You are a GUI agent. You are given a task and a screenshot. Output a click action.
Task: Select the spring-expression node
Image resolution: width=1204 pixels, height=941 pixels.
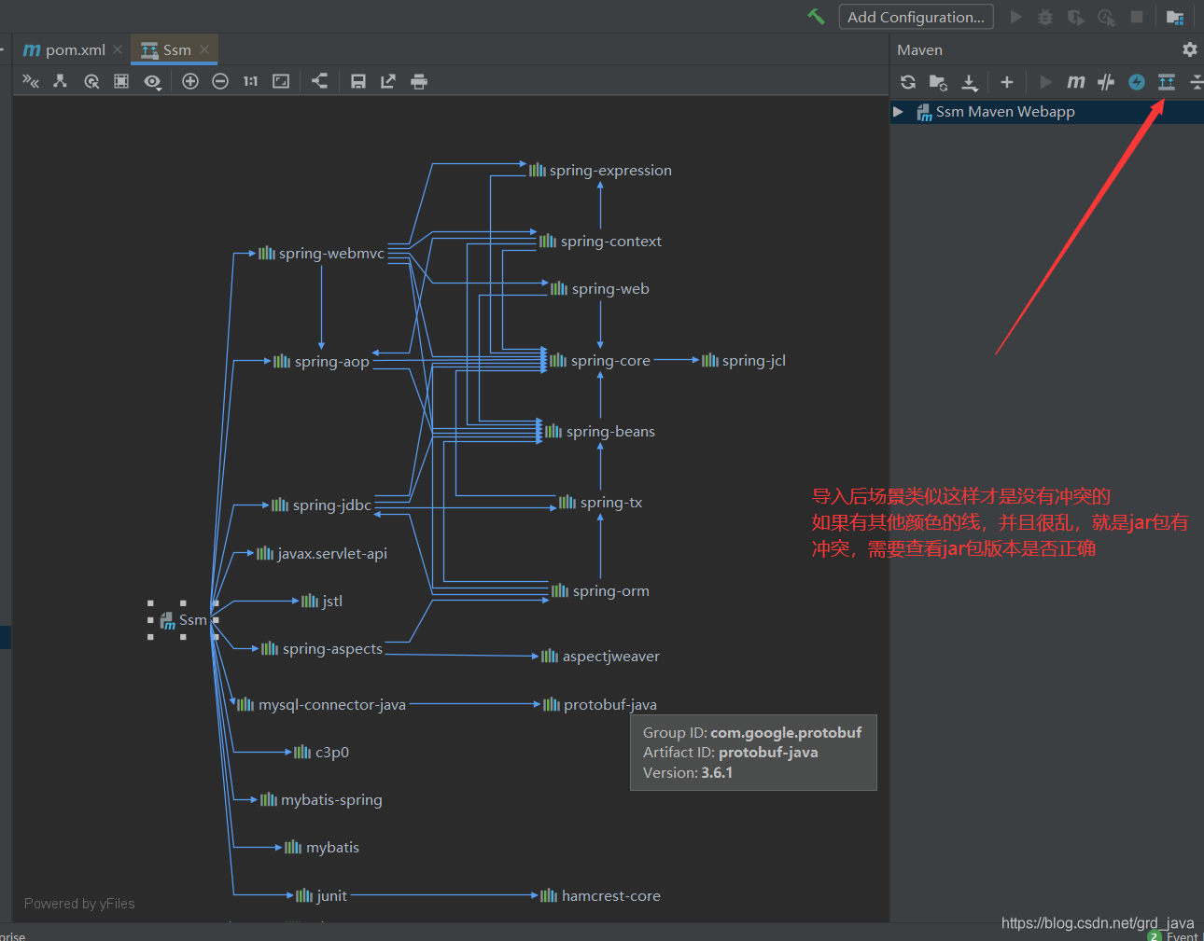click(600, 170)
